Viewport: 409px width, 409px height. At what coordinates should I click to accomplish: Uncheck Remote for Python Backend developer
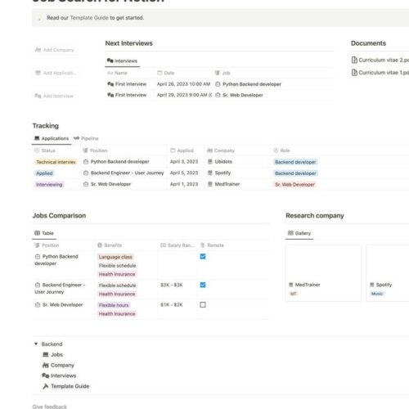coord(203,257)
